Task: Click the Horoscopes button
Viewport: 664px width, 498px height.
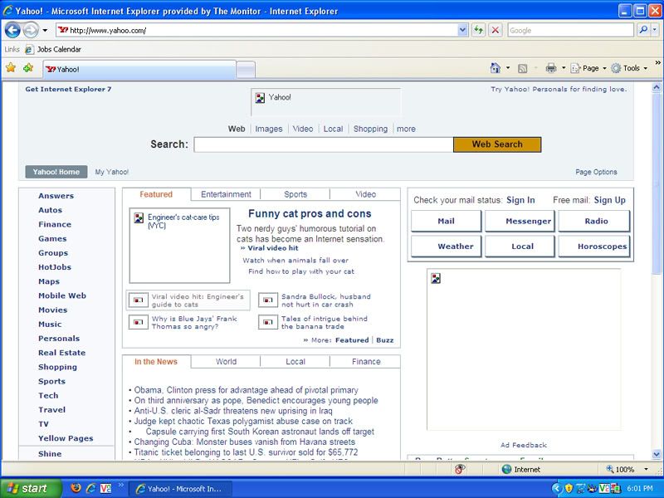Action: tap(593, 247)
